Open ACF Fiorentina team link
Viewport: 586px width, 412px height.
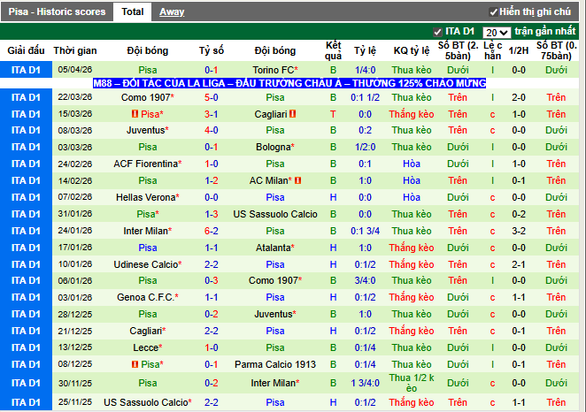coord(146,164)
